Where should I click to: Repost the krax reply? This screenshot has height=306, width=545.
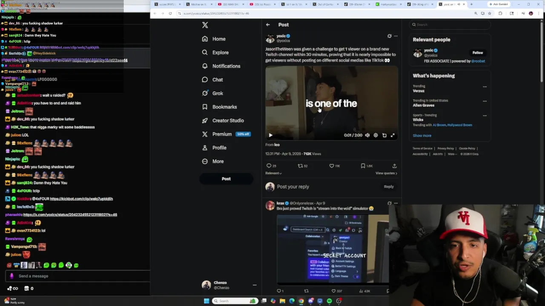click(x=306, y=291)
